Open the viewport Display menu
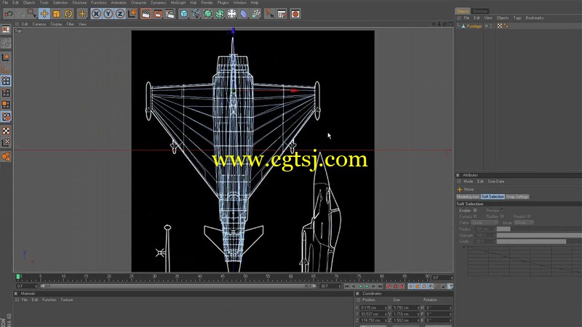 (57, 24)
